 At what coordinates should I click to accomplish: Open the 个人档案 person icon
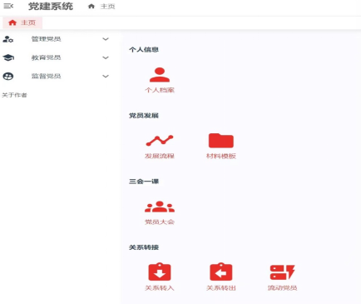[160, 75]
